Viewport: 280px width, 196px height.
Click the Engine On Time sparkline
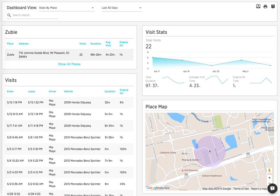(261, 81)
